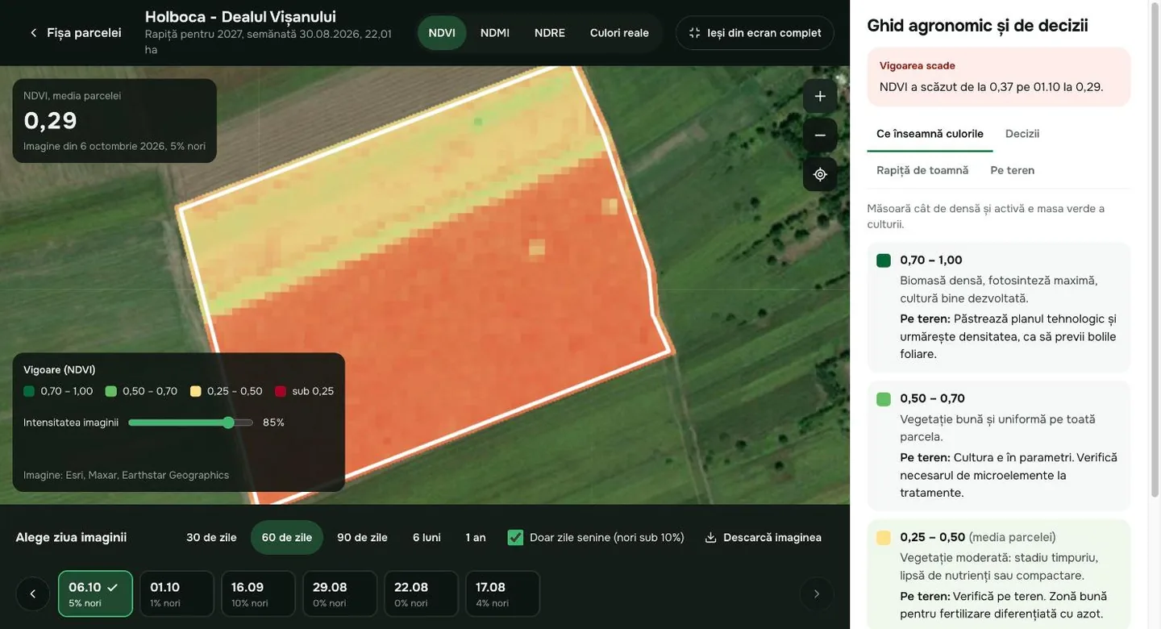
Task: Return to Fișa parcelei
Action: (74, 33)
